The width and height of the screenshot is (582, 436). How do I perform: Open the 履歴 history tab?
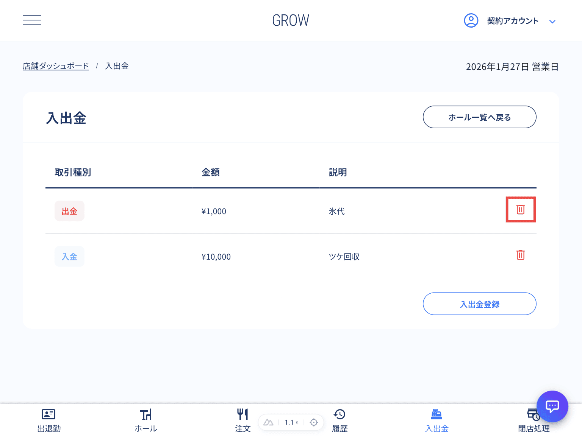340,420
